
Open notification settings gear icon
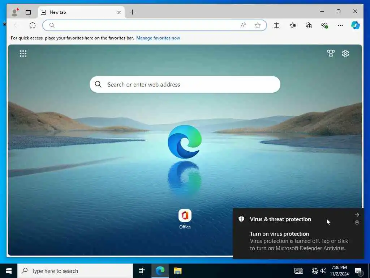point(357,222)
